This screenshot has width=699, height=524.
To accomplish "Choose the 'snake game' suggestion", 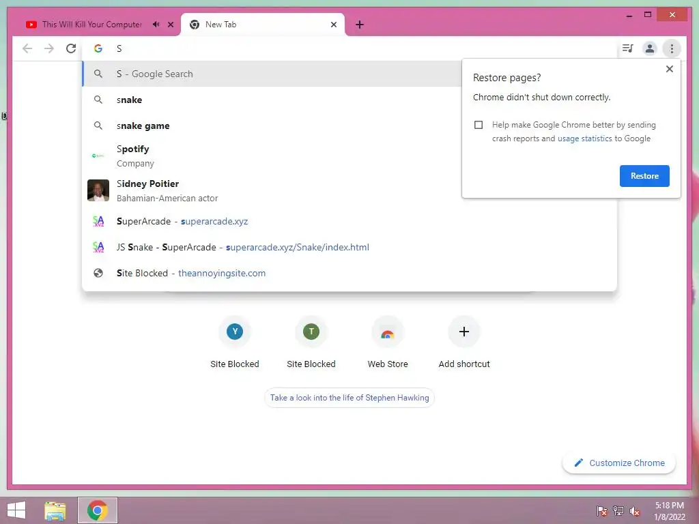I will click(x=272, y=126).
